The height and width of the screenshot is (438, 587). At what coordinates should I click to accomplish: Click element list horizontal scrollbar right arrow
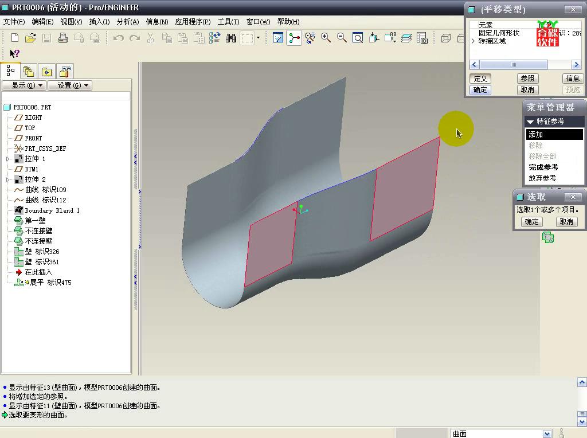click(x=576, y=65)
